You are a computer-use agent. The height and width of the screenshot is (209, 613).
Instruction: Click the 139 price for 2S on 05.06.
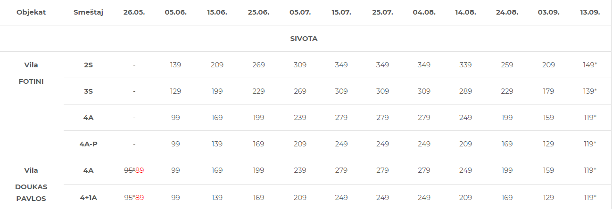pyautogui.click(x=175, y=65)
